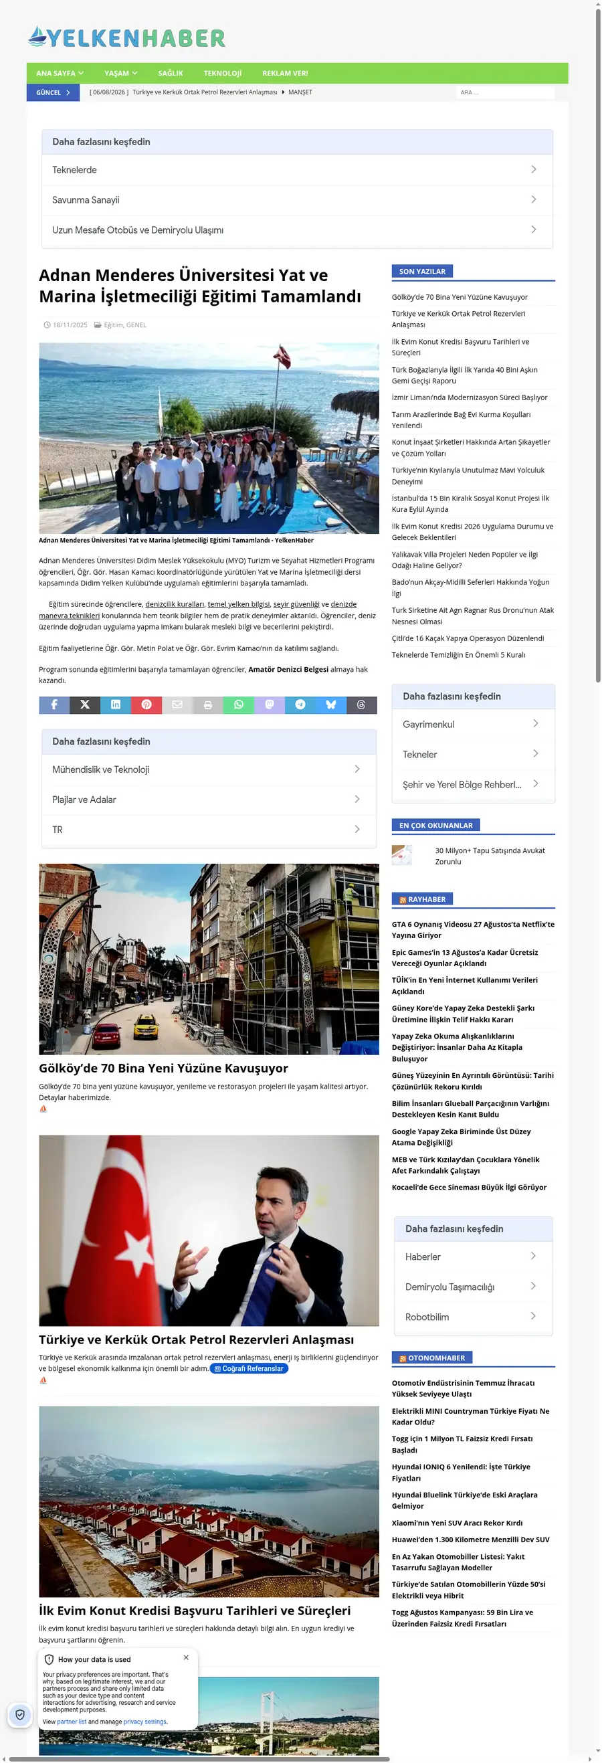Open the university group photo image

209,438
